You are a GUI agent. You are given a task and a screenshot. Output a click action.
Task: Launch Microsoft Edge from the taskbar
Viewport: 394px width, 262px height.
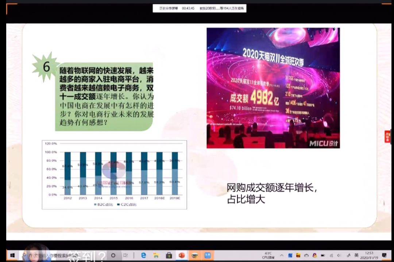[x=143, y=255]
